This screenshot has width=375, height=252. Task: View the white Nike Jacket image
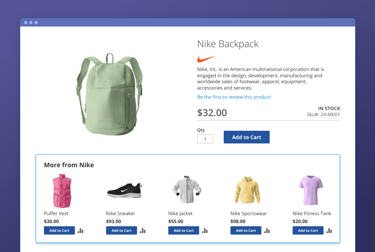click(187, 190)
